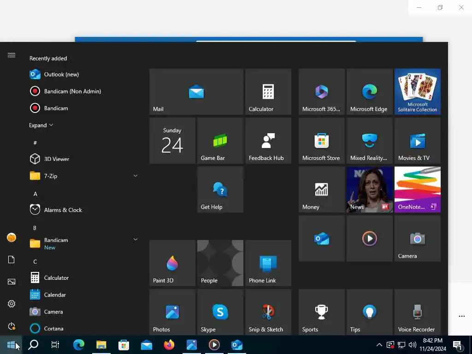Expand the Start menu hamburger button
Screen dimensions: 472x354
pos(12,55)
